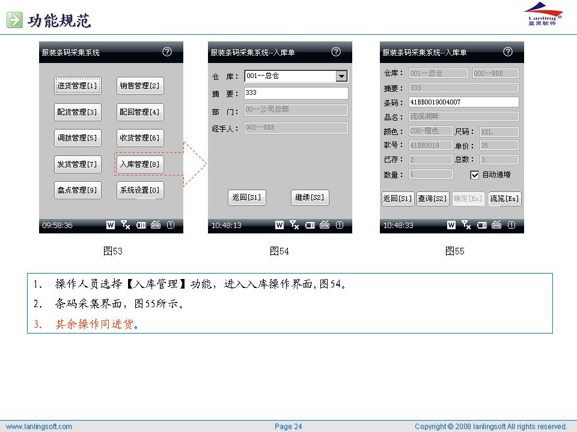
Task: Click 尺码 field showing XXL
Action: point(499,131)
